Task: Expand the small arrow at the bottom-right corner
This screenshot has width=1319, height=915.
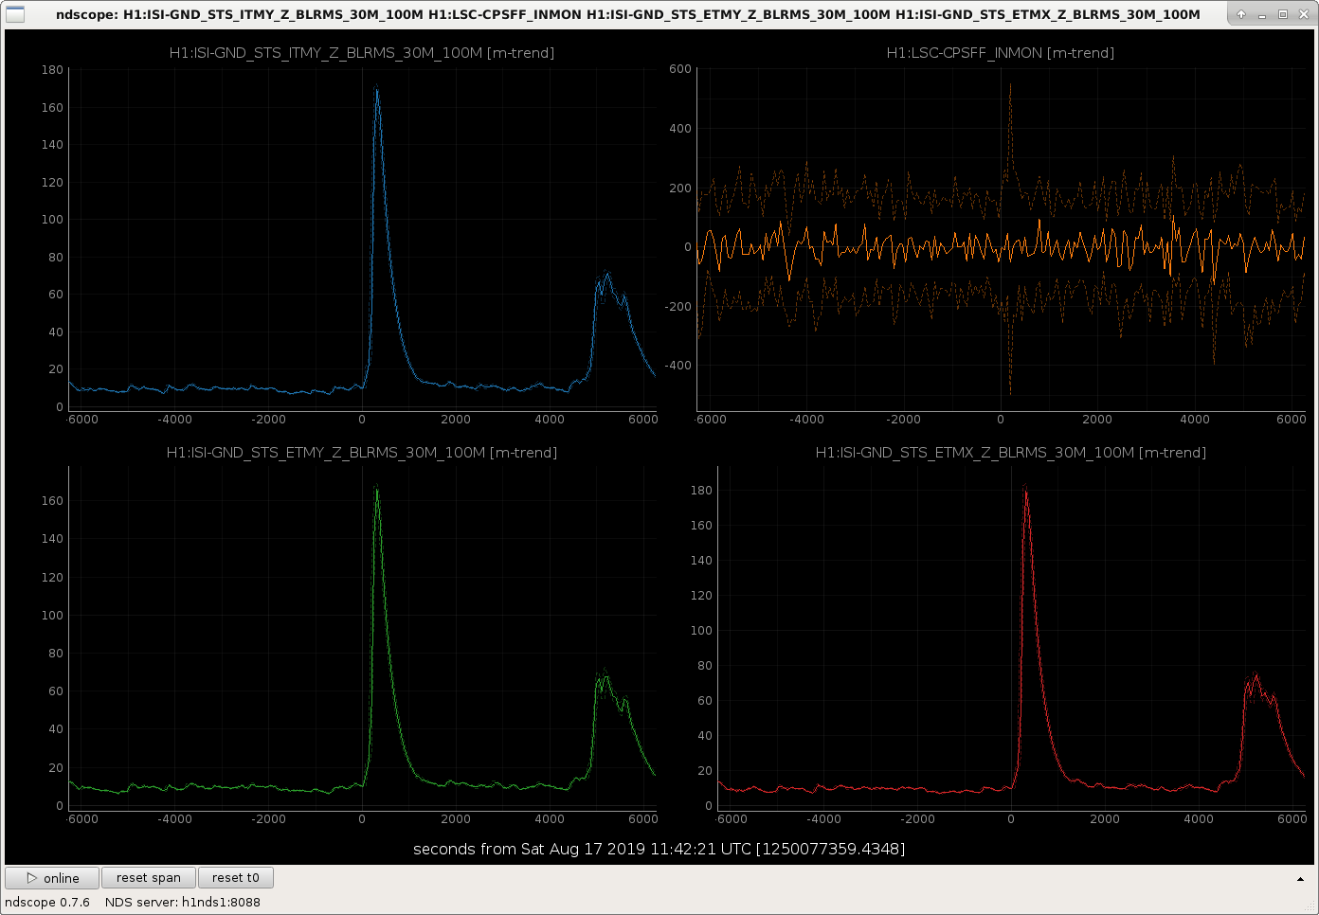Action: pyautogui.click(x=1301, y=879)
